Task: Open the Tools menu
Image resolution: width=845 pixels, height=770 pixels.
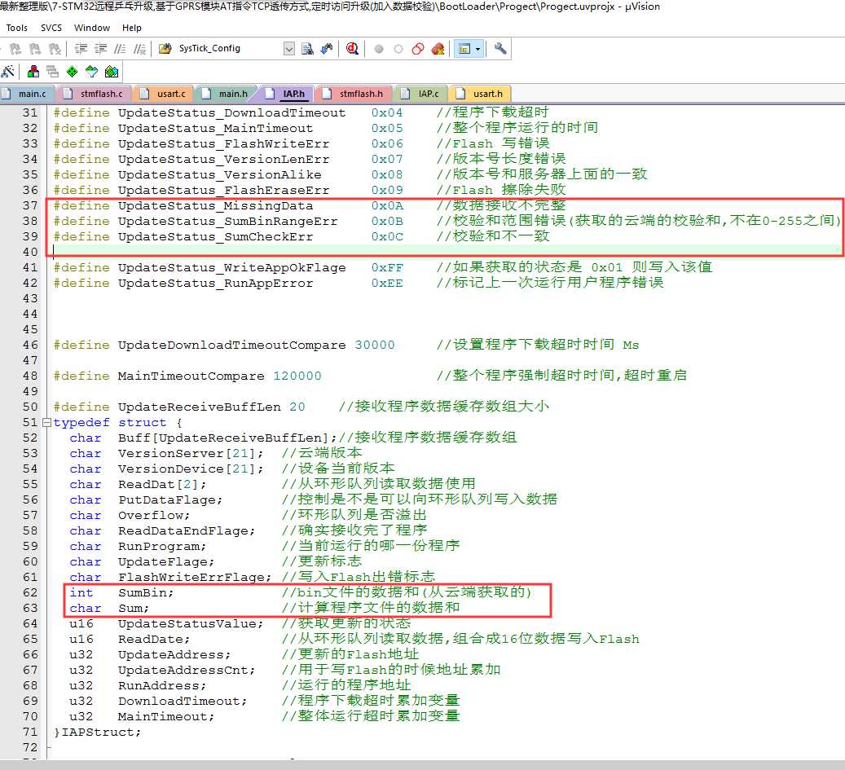Action: 17,28
